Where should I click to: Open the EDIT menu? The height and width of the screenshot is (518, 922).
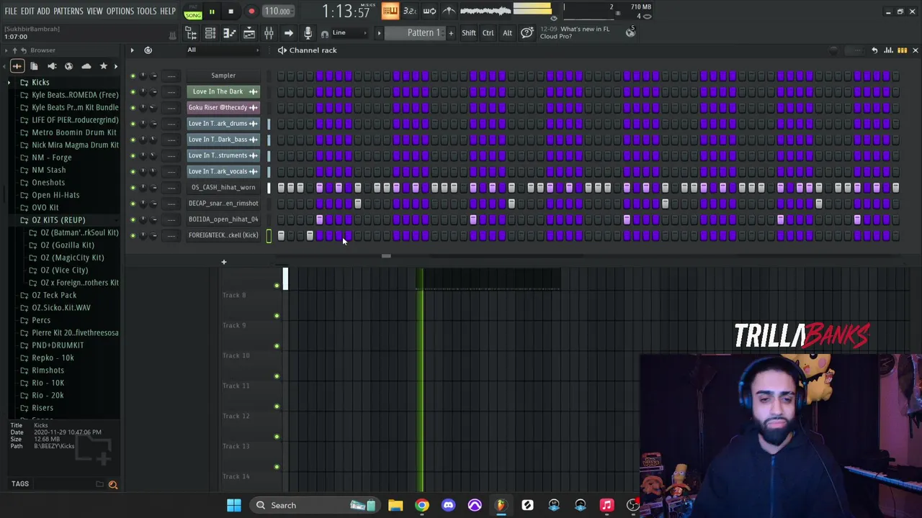tap(27, 12)
